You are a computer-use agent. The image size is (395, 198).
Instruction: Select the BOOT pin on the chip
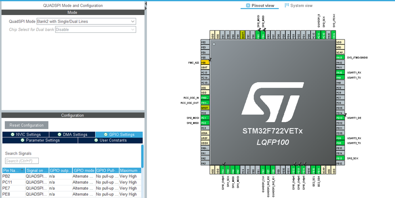click(243, 35)
